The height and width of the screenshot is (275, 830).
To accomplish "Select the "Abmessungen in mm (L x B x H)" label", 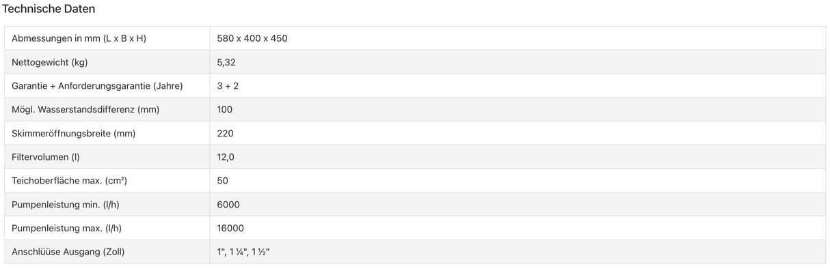I will click(79, 38).
